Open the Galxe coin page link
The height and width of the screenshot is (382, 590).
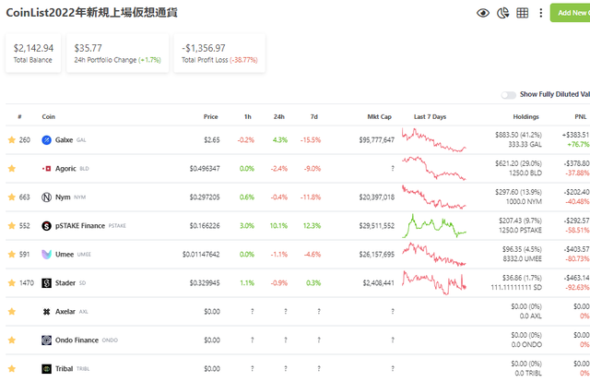pyautogui.click(x=64, y=139)
